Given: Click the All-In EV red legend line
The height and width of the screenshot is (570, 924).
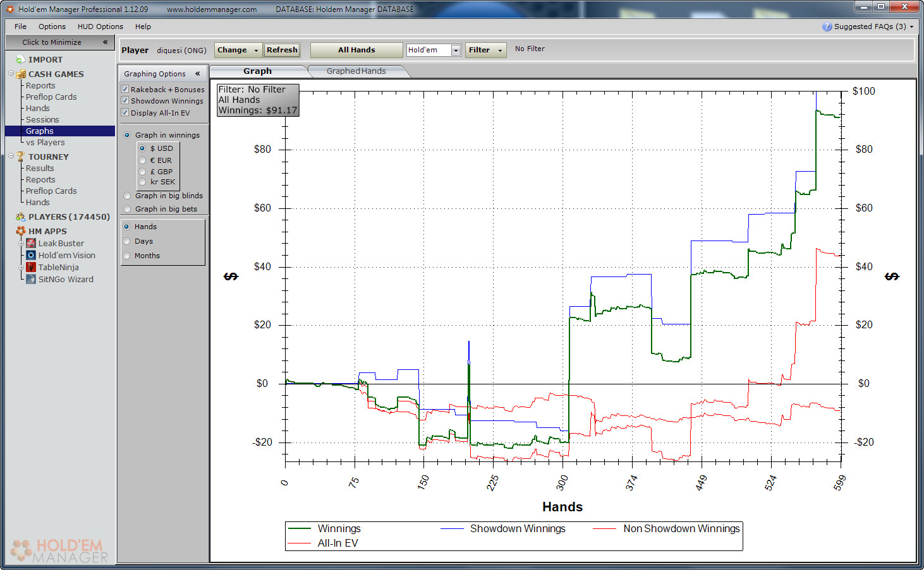Looking at the screenshot, I should point(300,543).
